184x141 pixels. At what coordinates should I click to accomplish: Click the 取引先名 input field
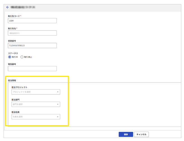(32, 33)
